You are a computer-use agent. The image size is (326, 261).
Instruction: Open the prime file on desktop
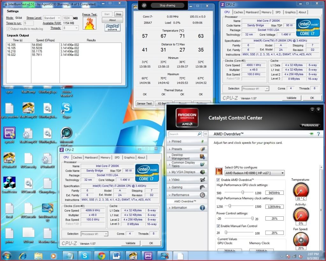coord(9,236)
